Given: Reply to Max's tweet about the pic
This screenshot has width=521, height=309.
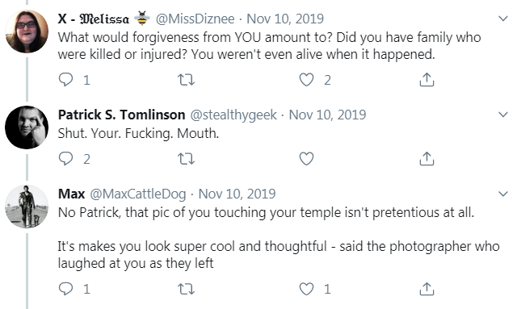Looking at the screenshot, I should (x=65, y=289).
